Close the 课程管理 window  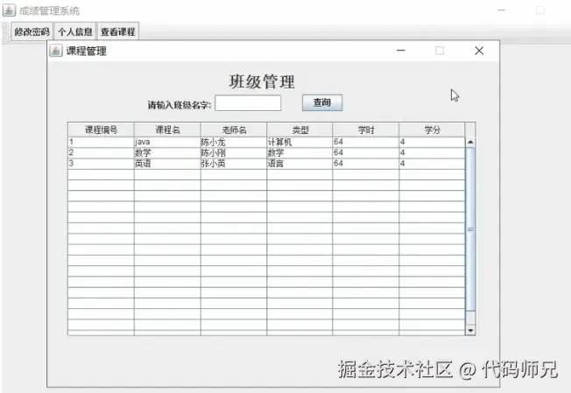pos(479,51)
